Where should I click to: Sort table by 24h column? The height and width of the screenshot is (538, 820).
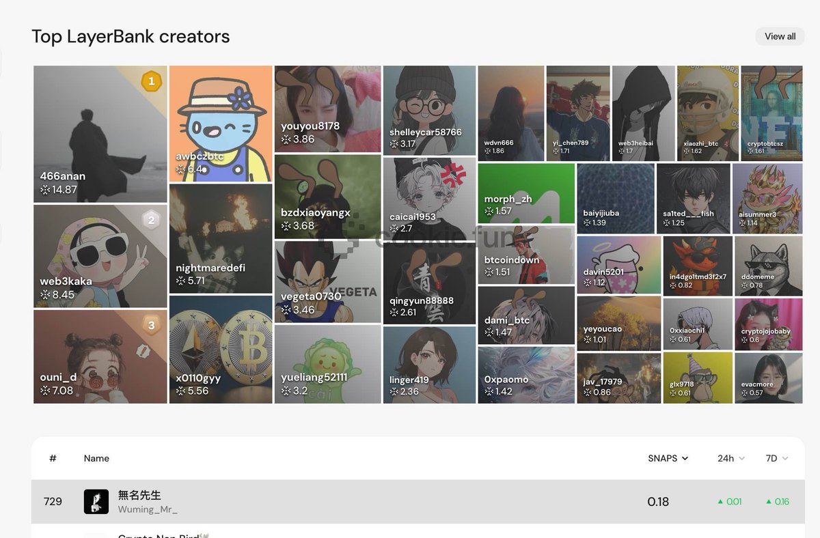point(730,458)
